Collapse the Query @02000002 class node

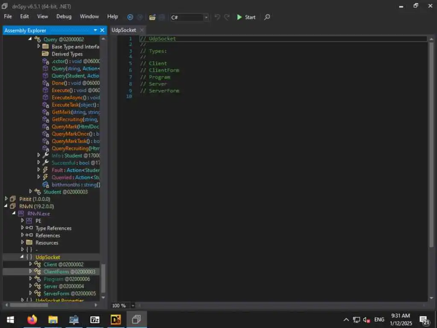click(30, 39)
